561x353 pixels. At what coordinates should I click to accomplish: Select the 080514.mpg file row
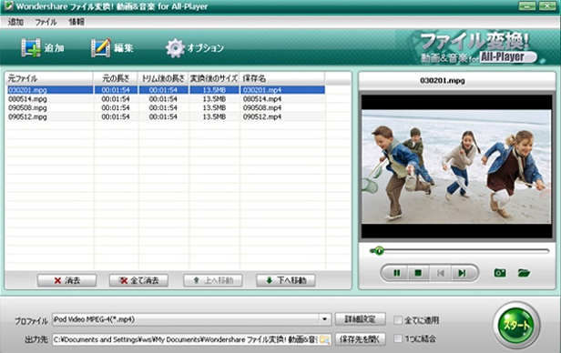167,99
